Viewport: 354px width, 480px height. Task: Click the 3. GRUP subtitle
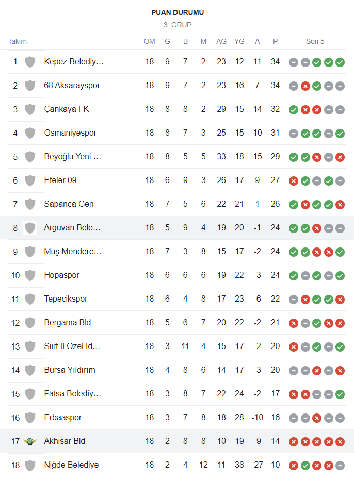tap(178, 25)
